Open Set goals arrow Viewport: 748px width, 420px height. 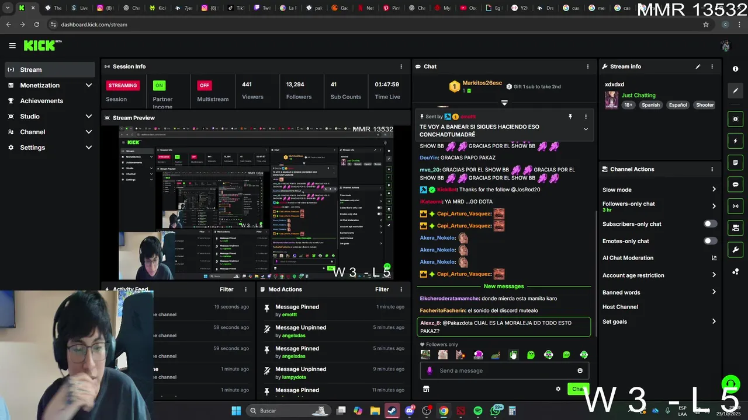click(x=714, y=321)
